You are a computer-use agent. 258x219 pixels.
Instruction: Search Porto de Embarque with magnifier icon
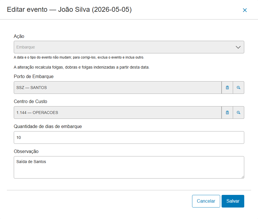[239, 88]
